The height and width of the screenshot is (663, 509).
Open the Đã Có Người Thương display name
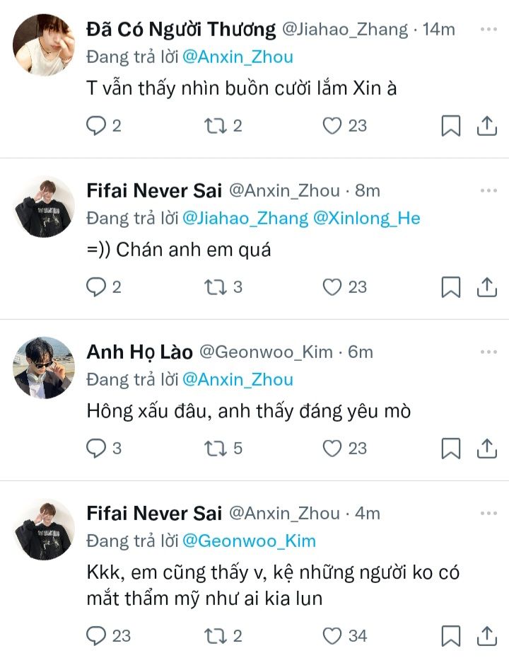pyautogui.click(x=181, y=30)
